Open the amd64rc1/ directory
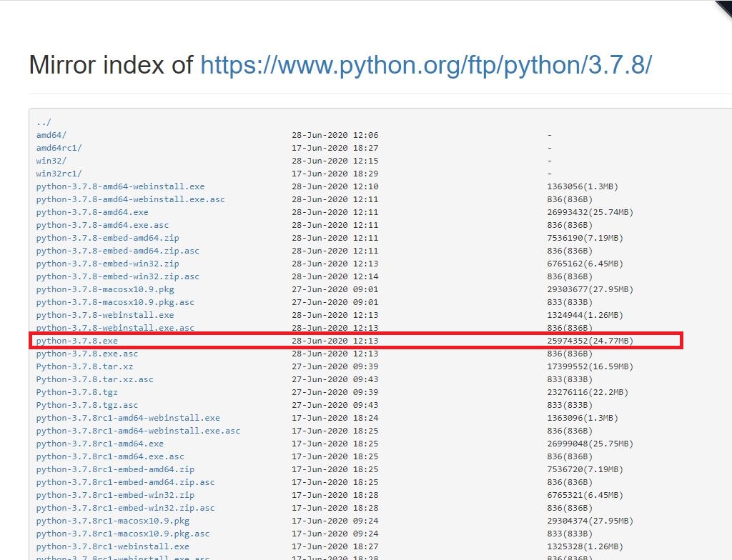The image size is (732, 560). click(x=59, y=148)
